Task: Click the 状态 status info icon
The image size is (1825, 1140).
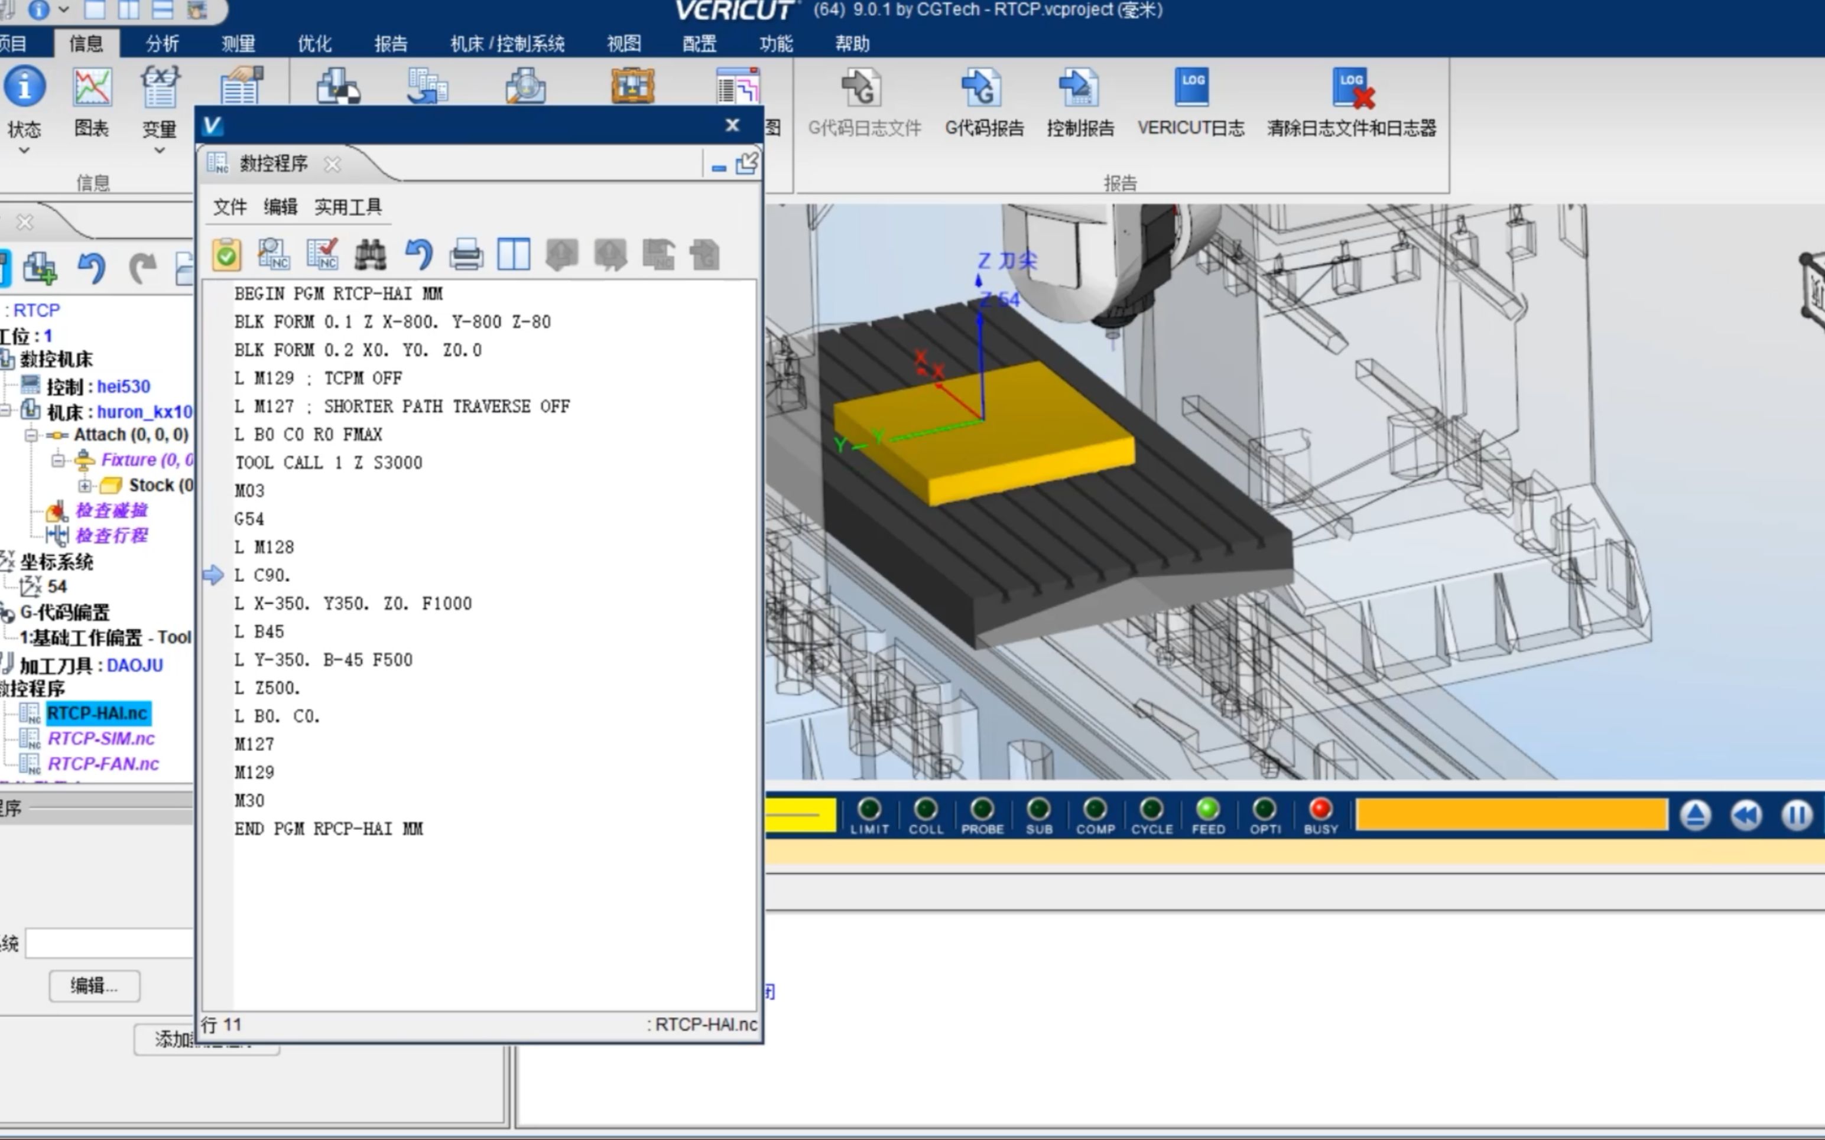Action: tap(24, 87)
